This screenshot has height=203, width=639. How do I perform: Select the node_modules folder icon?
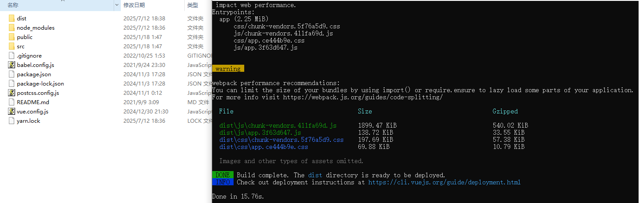(x=12, y=28)
